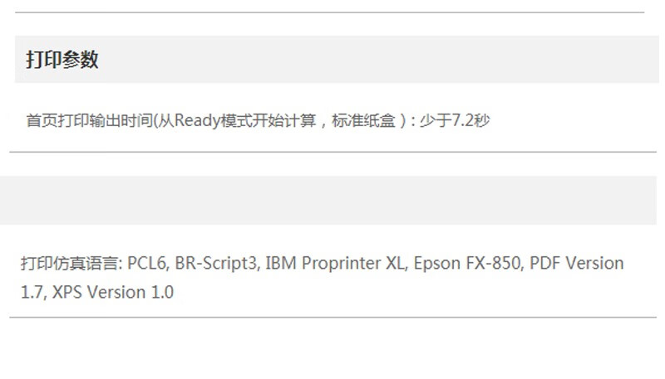The image size is (665, 379).
Task: Click the divider line under 7.2秒 row
Action: pyautogui.click(x=333, y=152)
